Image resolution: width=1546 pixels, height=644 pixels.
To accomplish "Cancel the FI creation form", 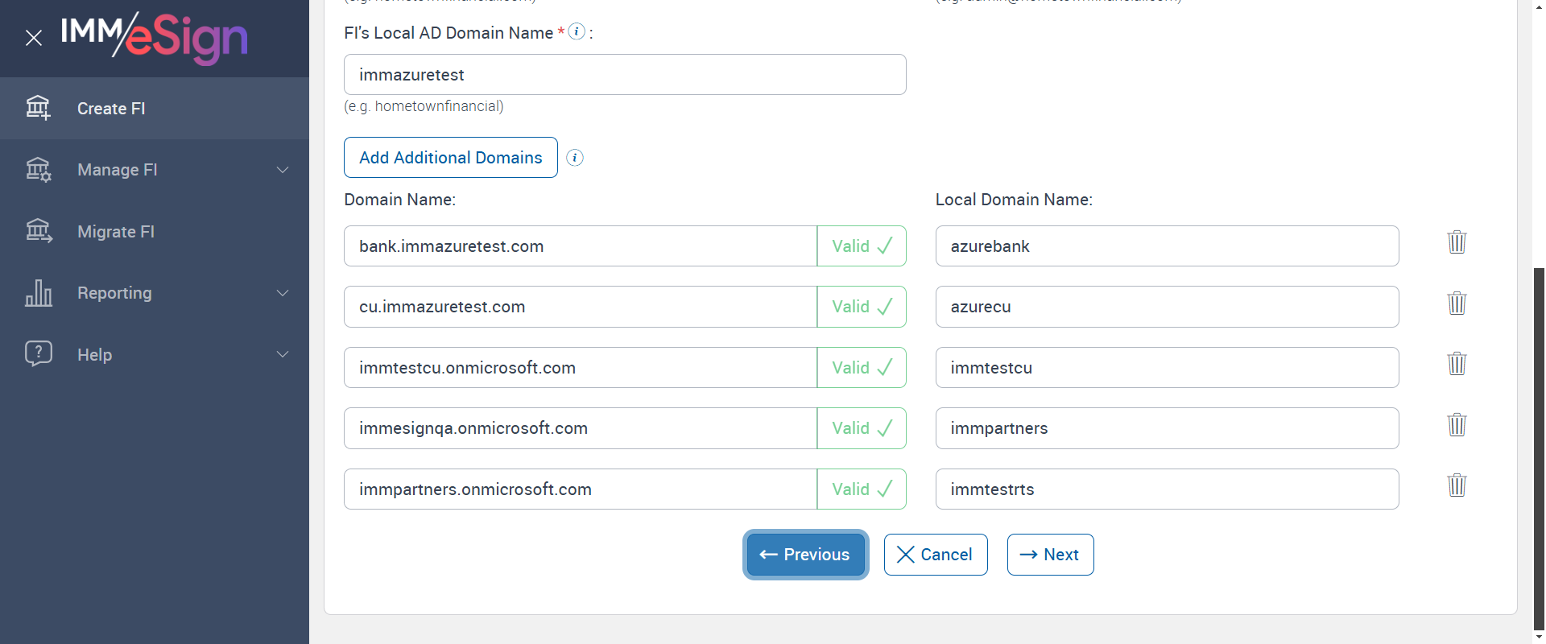I will (x=935, y=555).
